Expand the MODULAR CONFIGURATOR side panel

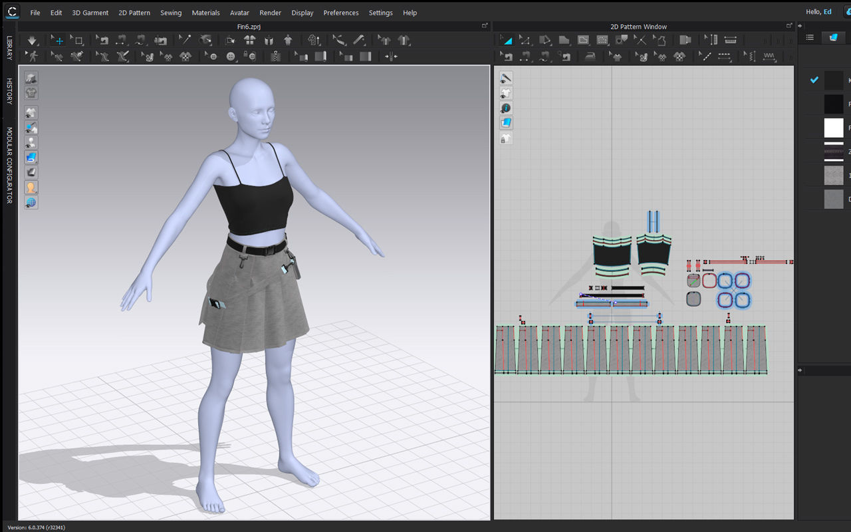pos(9,166)
